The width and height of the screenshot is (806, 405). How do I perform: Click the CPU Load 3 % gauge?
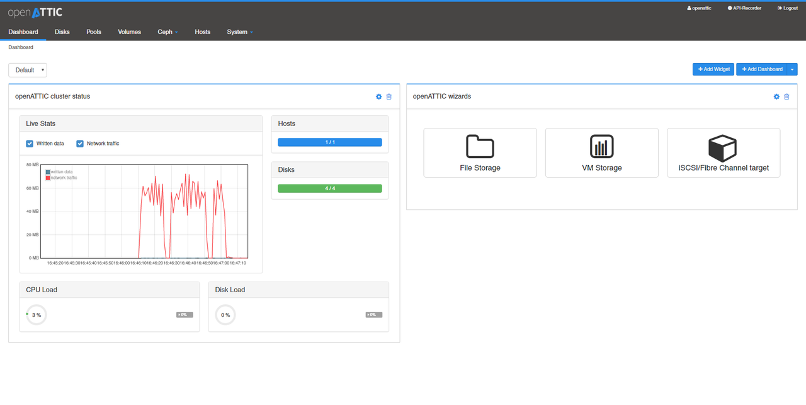coord(37,315)
